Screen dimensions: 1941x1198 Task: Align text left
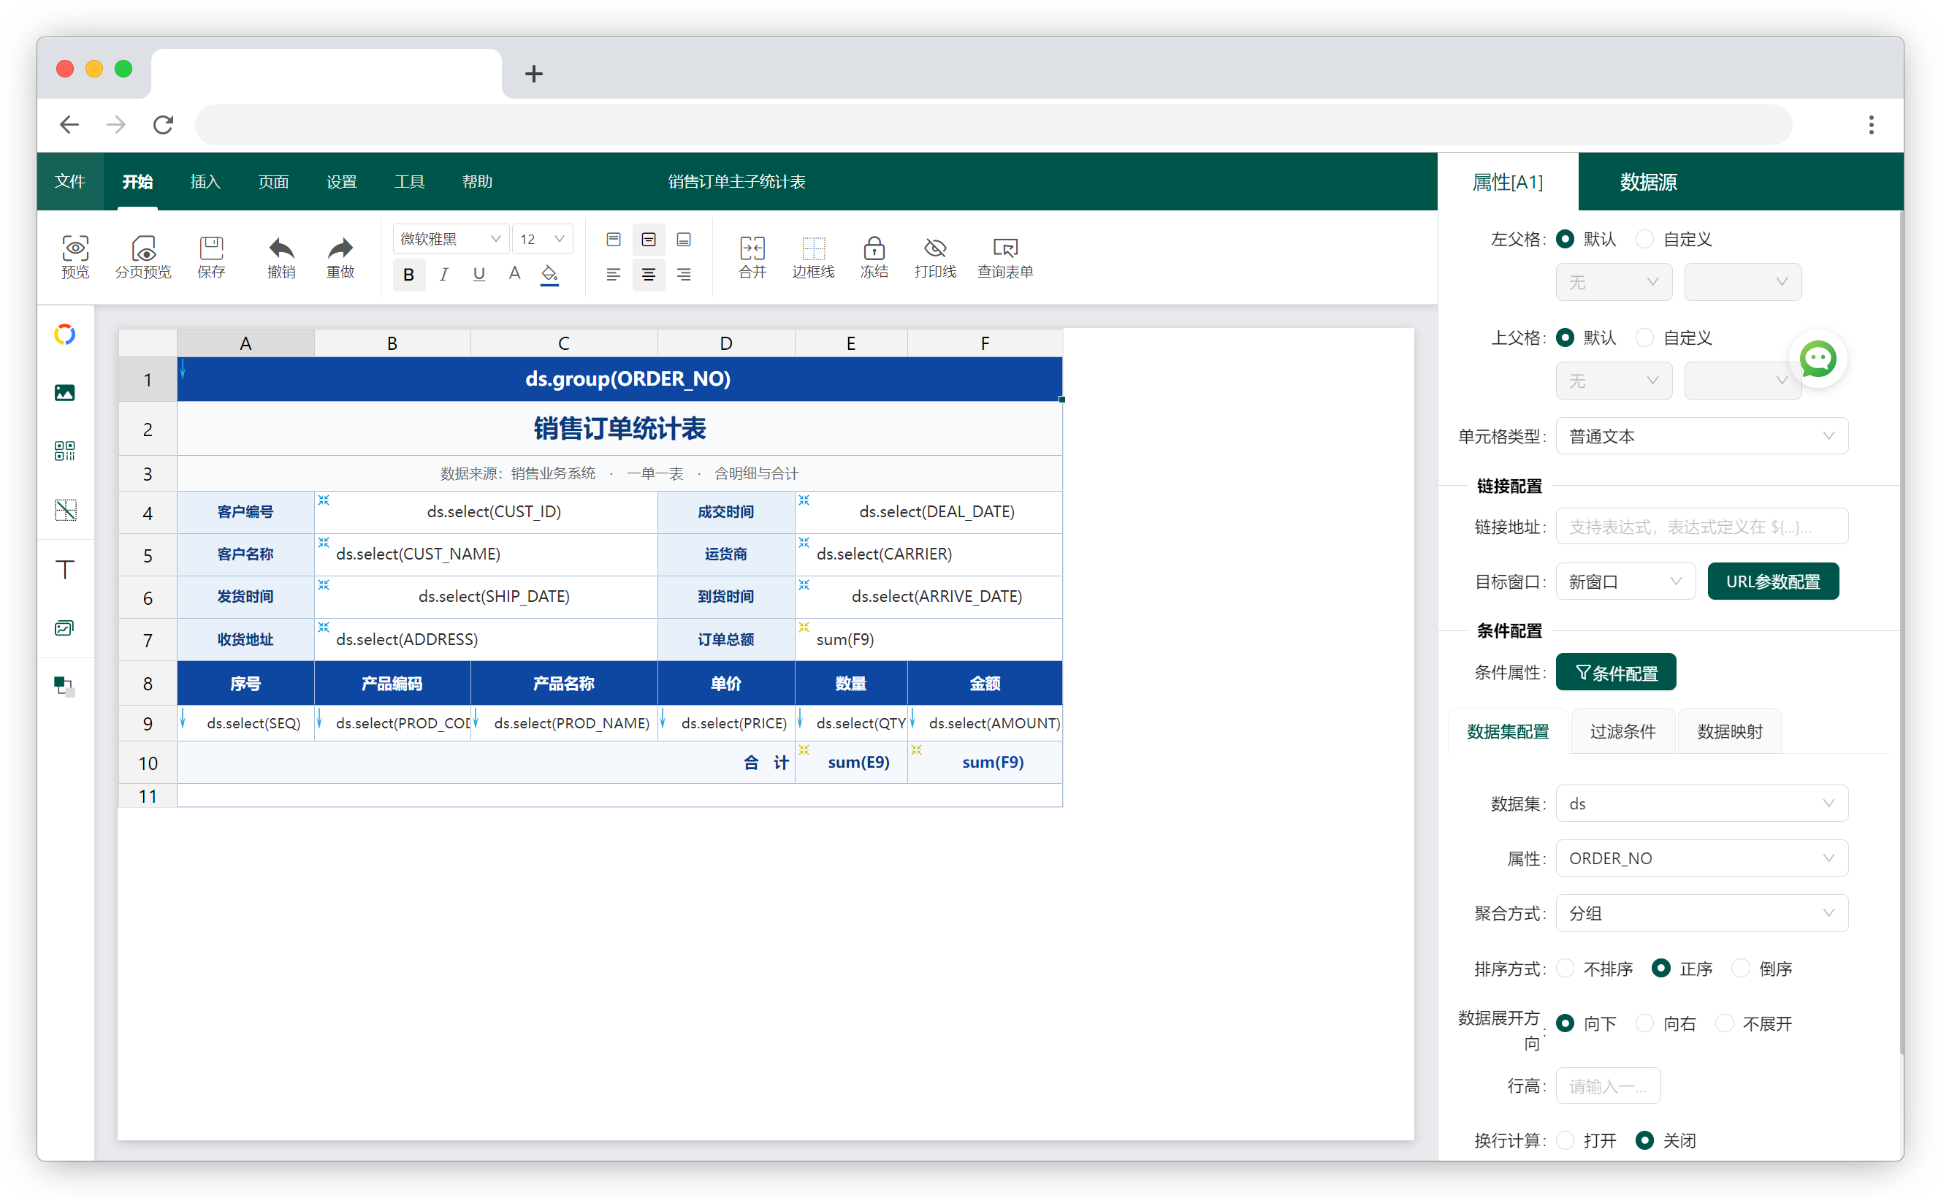click(x=613, y=274)
